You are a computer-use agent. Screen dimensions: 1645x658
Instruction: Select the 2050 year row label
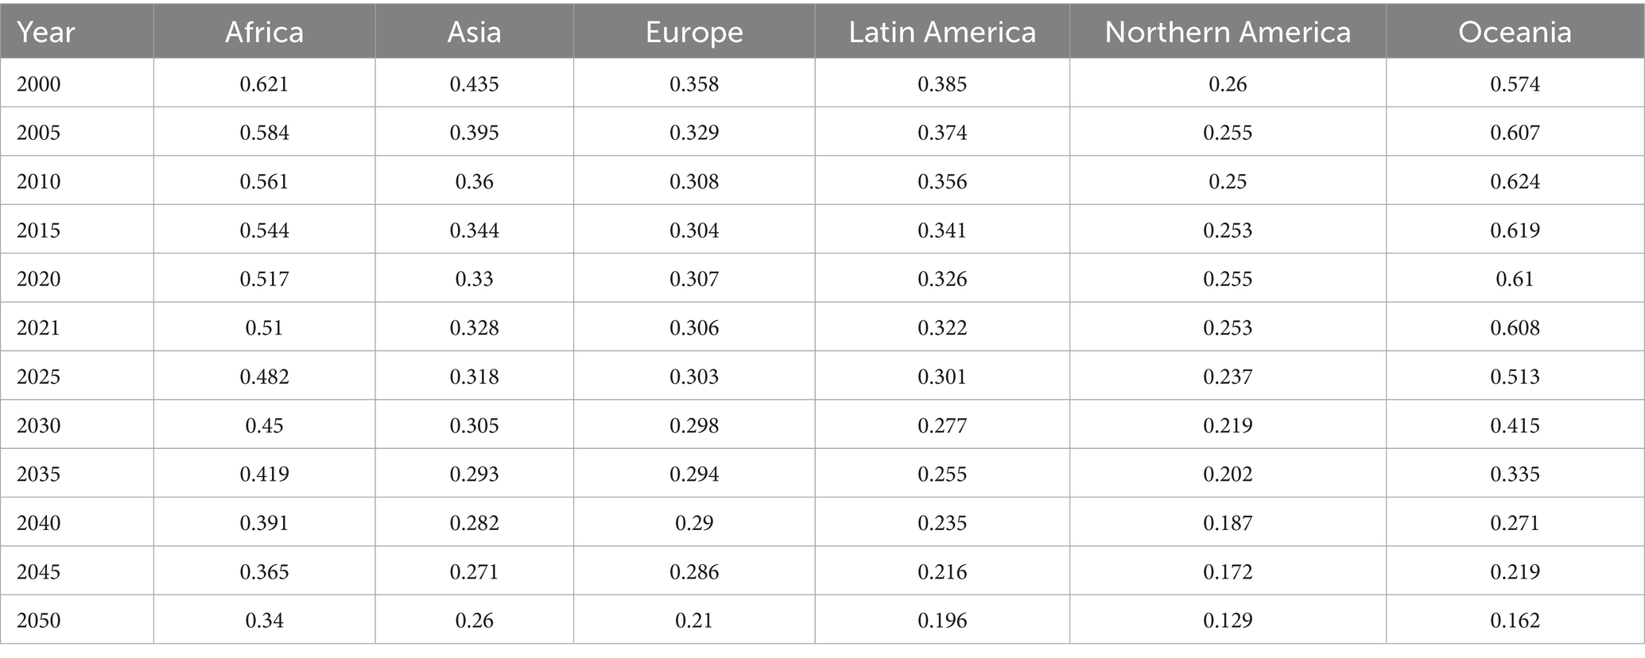pyautogui.click(x=39, y=620)
